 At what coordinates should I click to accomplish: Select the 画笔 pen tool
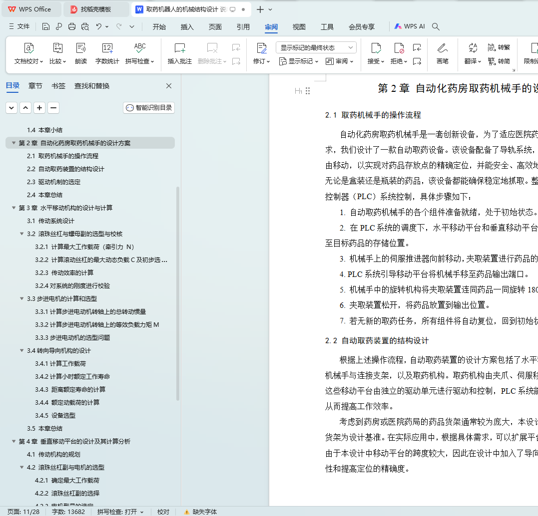(x=443, y=53)
